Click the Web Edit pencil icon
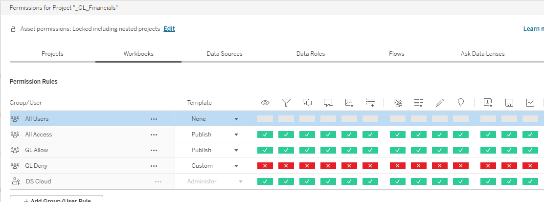This screenshot has height=202, width=544. point(439,103)
